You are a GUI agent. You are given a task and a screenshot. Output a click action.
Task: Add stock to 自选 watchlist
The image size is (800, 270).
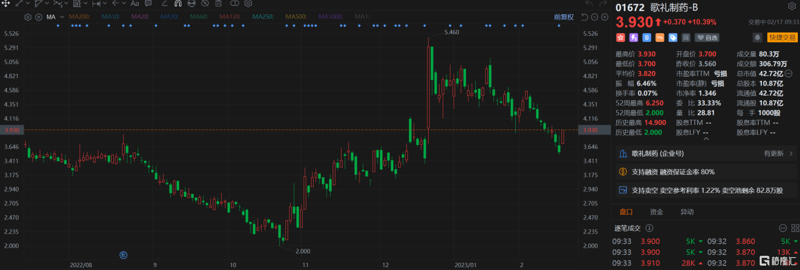[x=707, y=38]
